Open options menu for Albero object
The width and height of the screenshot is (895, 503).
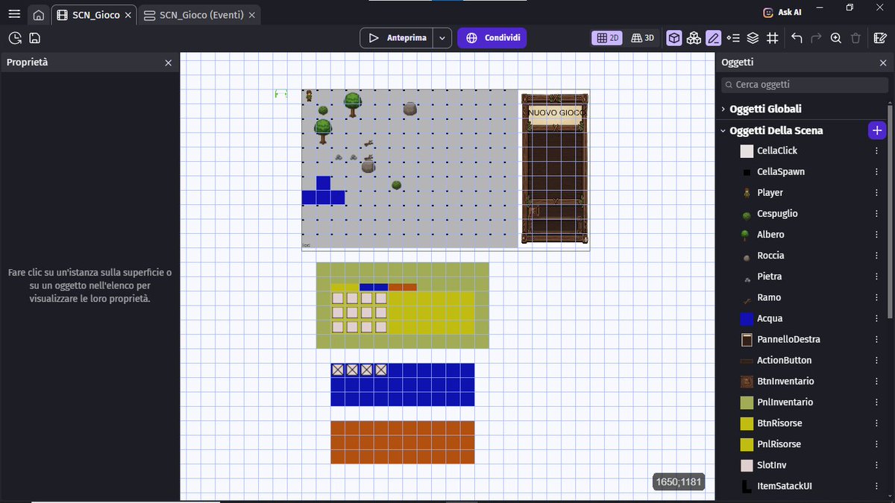(x=876, y=235)
